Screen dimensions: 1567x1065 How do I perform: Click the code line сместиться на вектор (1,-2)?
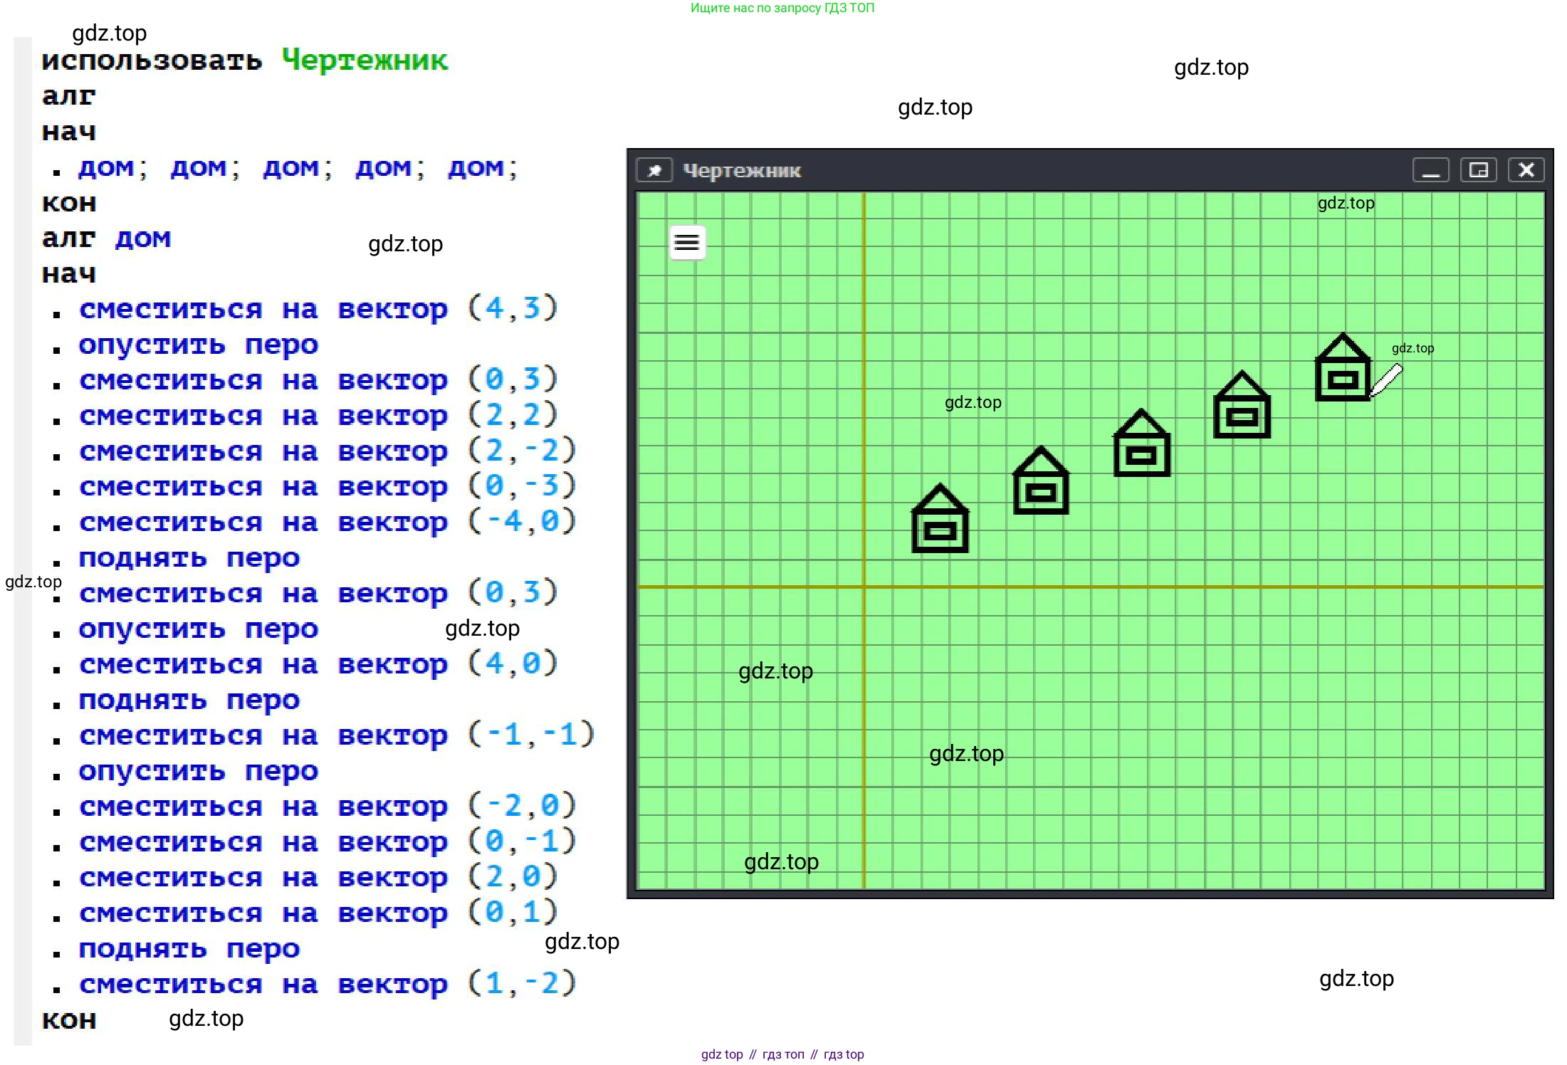pos(327,985)
